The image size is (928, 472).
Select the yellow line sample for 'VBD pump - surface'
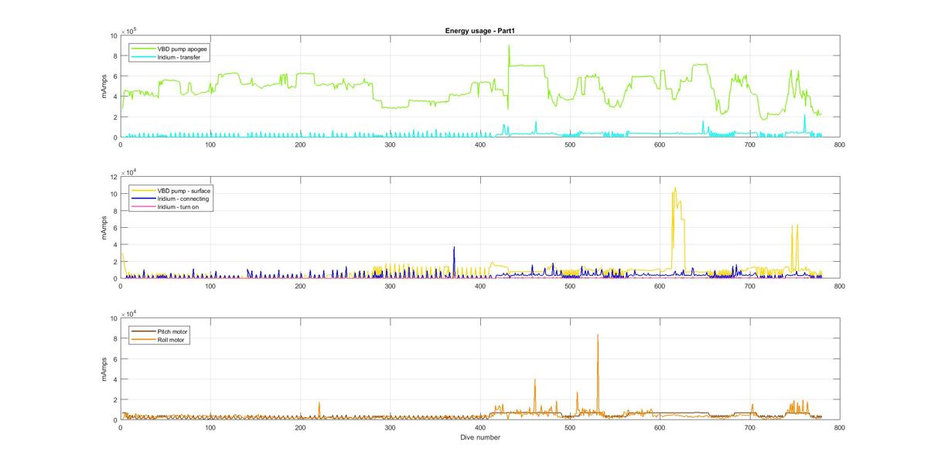tap(143, 190)
